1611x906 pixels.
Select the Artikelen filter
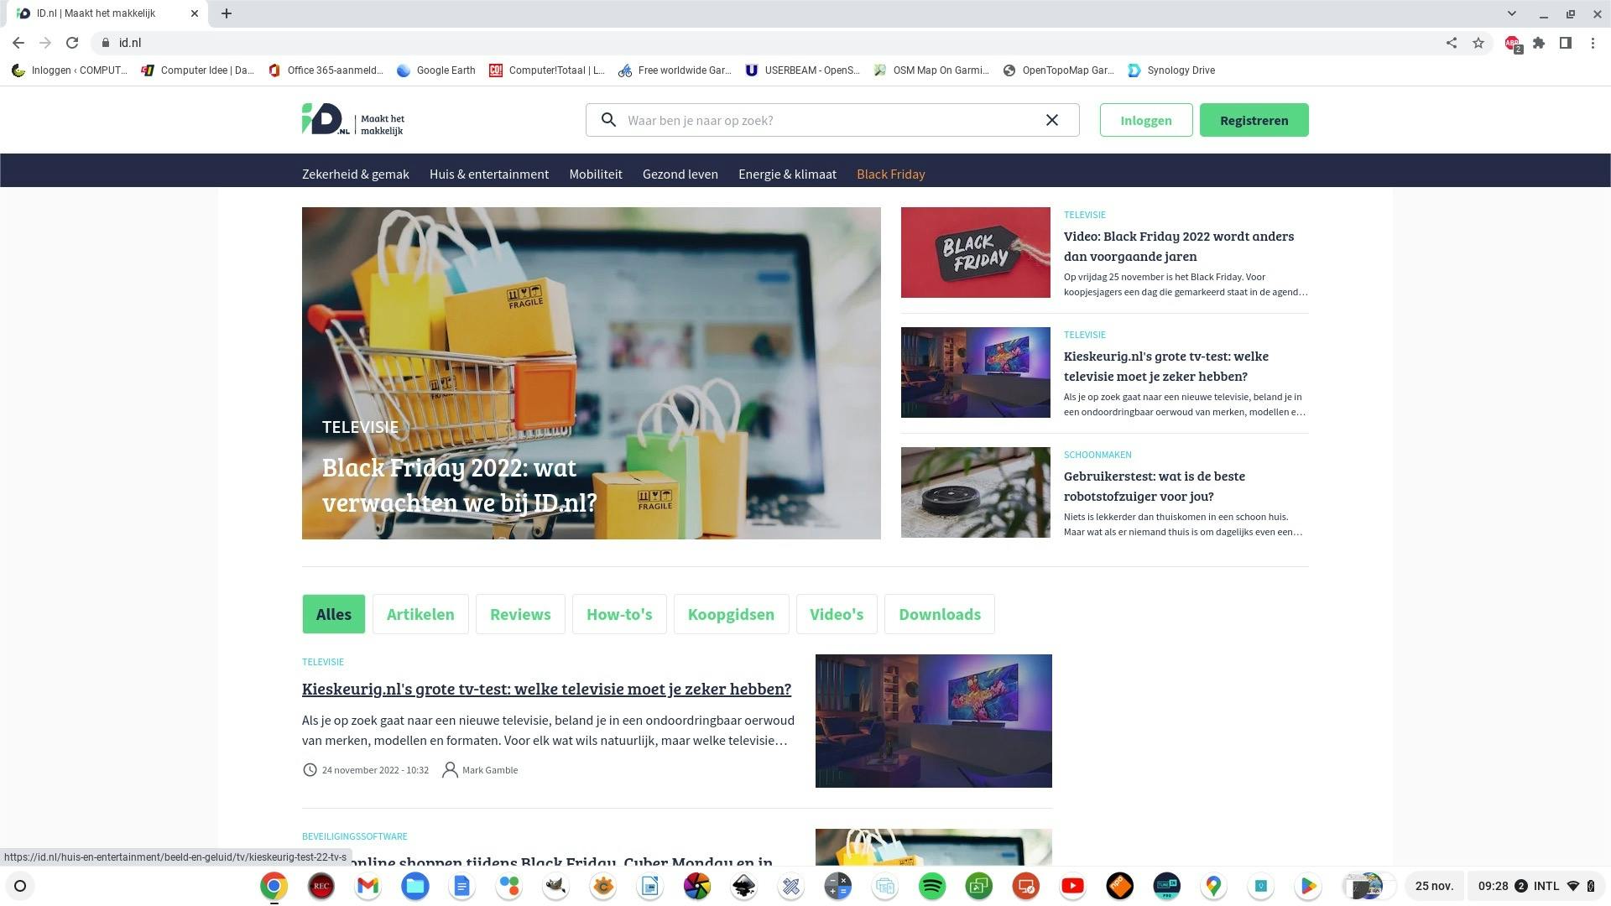pyautogui.click(x=420, y=614)
